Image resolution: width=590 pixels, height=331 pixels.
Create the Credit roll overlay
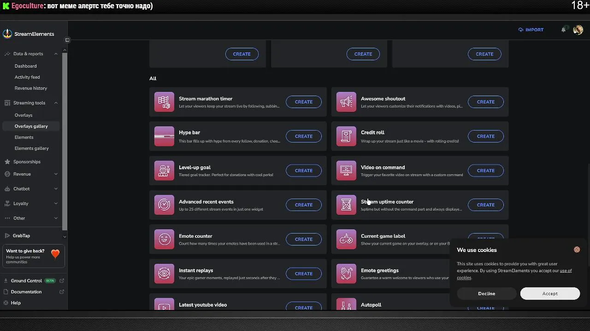pyautogui.click(x=486, y=137)
